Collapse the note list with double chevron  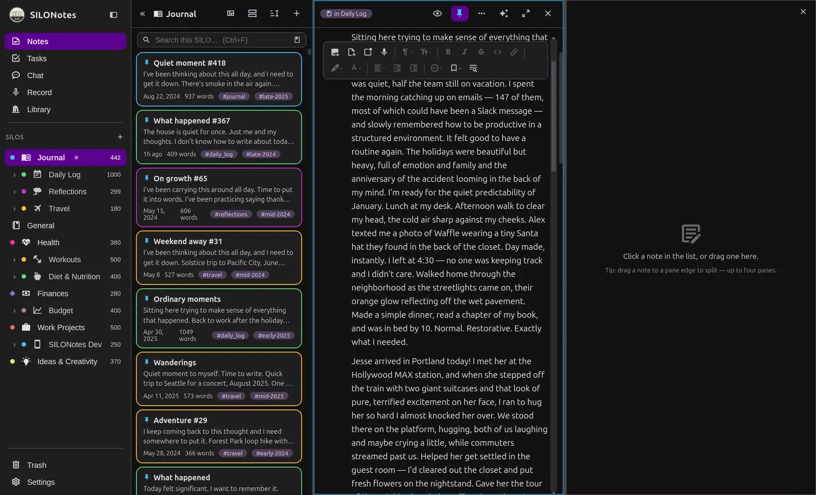point(142,14)
